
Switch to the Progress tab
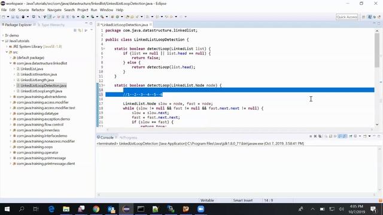(x=129, y=138)
